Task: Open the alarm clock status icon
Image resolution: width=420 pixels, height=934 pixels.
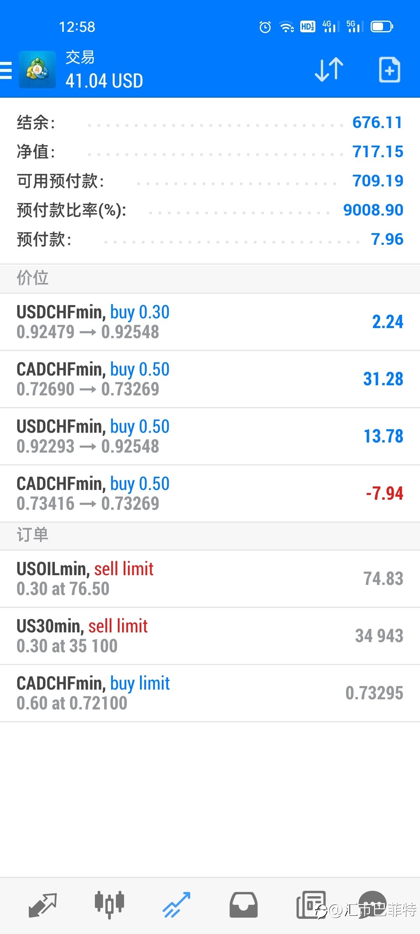Action: point(265,27)
